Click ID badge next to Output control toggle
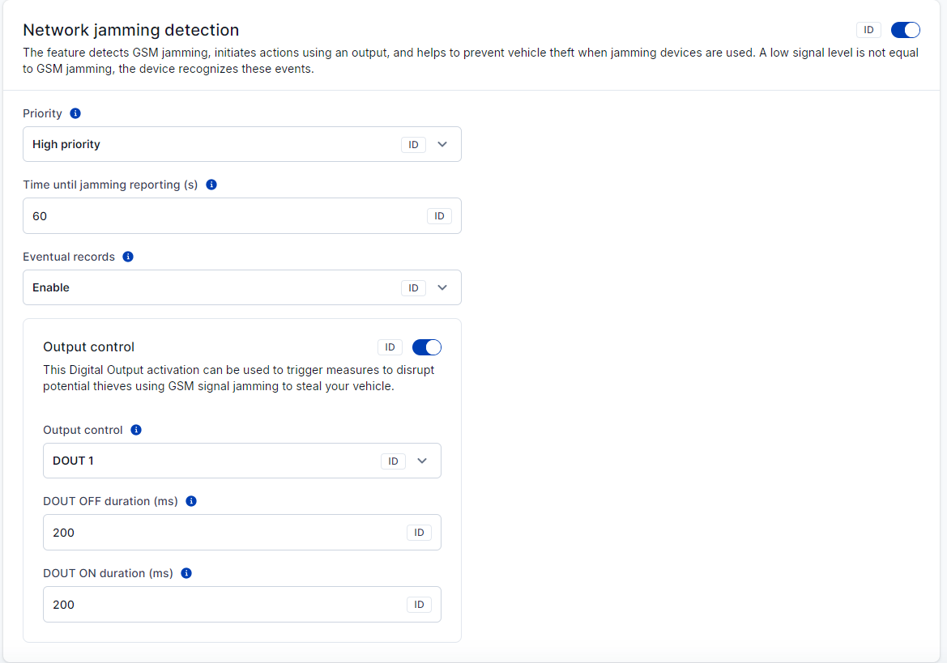The image size is (947, 663). (390, 347)
